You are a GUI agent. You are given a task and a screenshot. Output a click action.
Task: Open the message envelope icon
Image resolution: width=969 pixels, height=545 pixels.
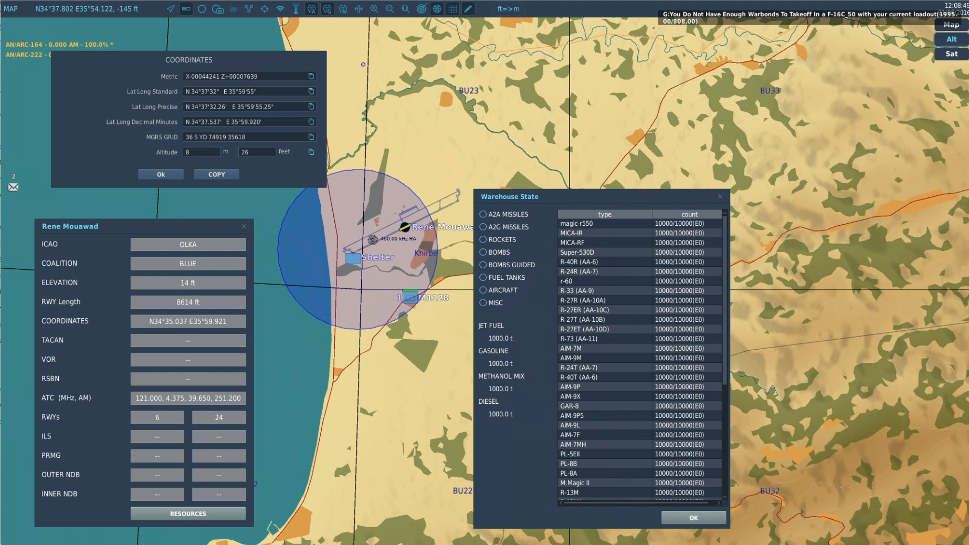pos(13,187)
